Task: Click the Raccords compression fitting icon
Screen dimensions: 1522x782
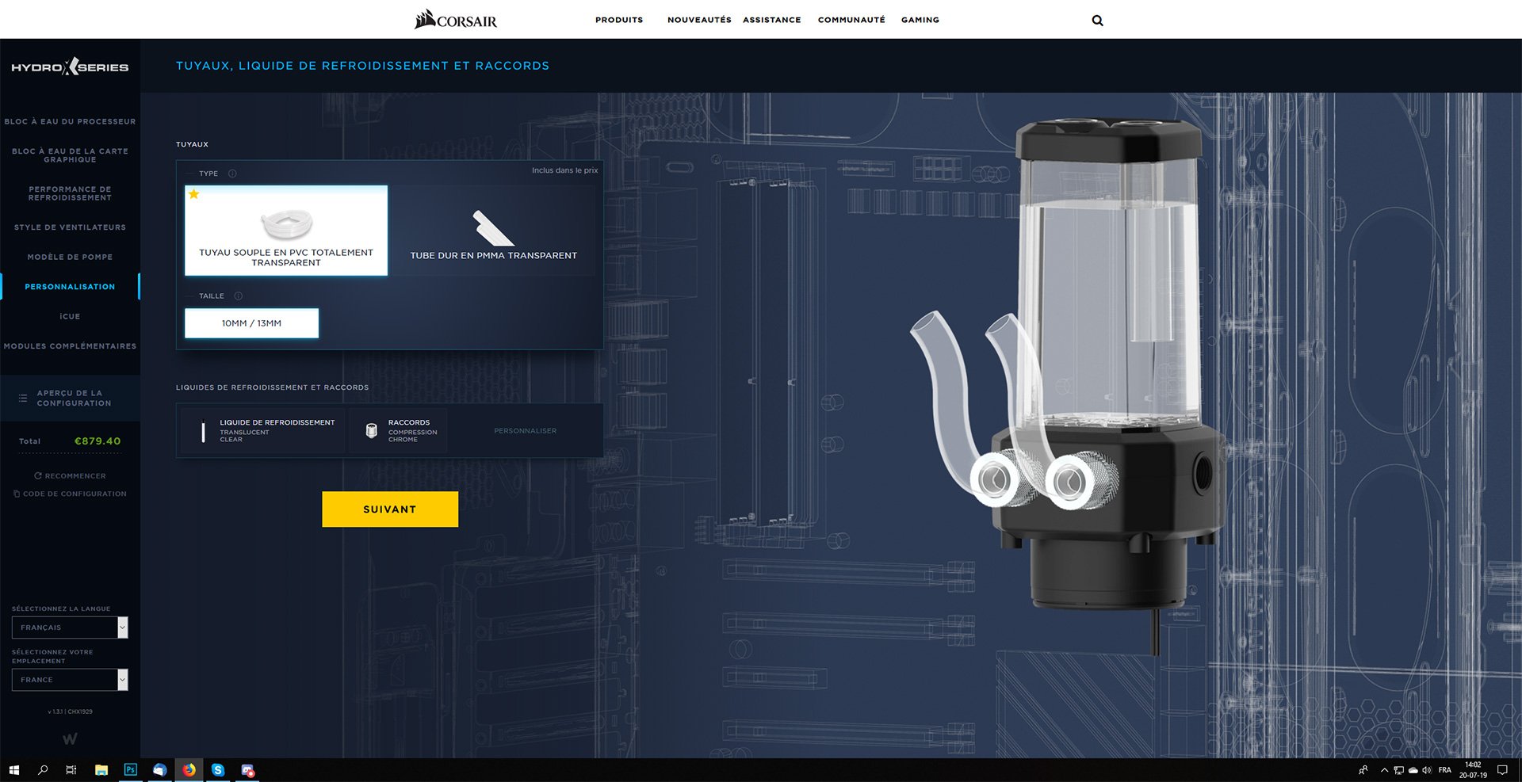Action: coord(371,431)
